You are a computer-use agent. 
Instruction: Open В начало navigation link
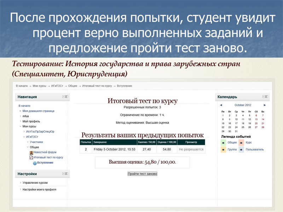coord(24,106)
